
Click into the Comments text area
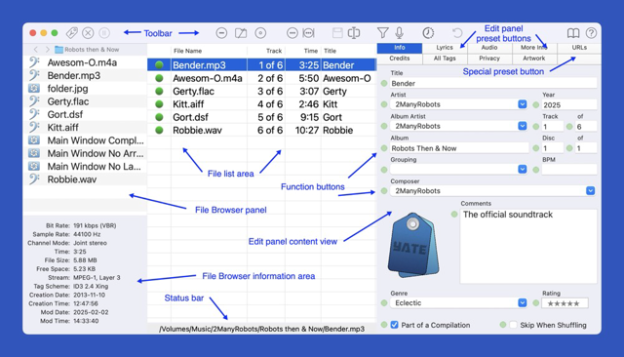[528, 246]
